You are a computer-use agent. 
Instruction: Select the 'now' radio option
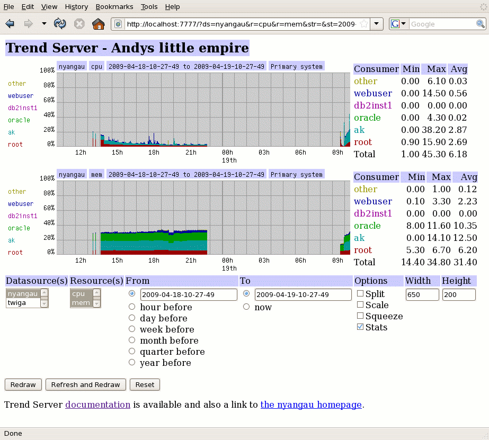[x=246, y=307]
